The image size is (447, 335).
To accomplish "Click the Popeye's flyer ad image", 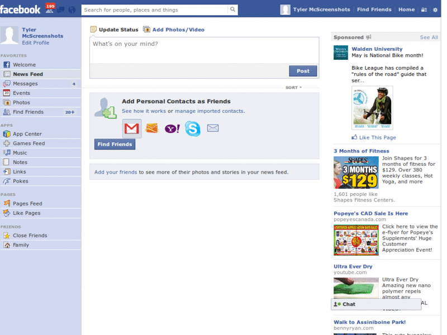I will (356, 240).
